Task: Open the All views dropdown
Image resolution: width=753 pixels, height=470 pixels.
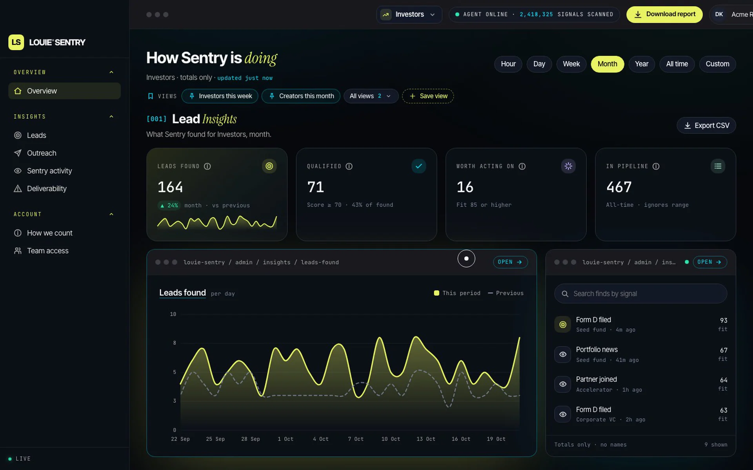Action: [371, 96]
